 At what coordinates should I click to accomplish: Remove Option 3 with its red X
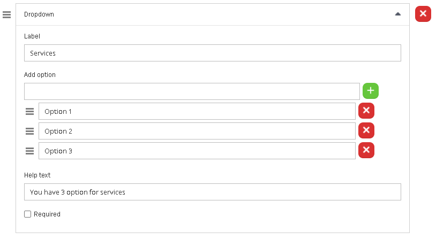[x=366, y=150]
